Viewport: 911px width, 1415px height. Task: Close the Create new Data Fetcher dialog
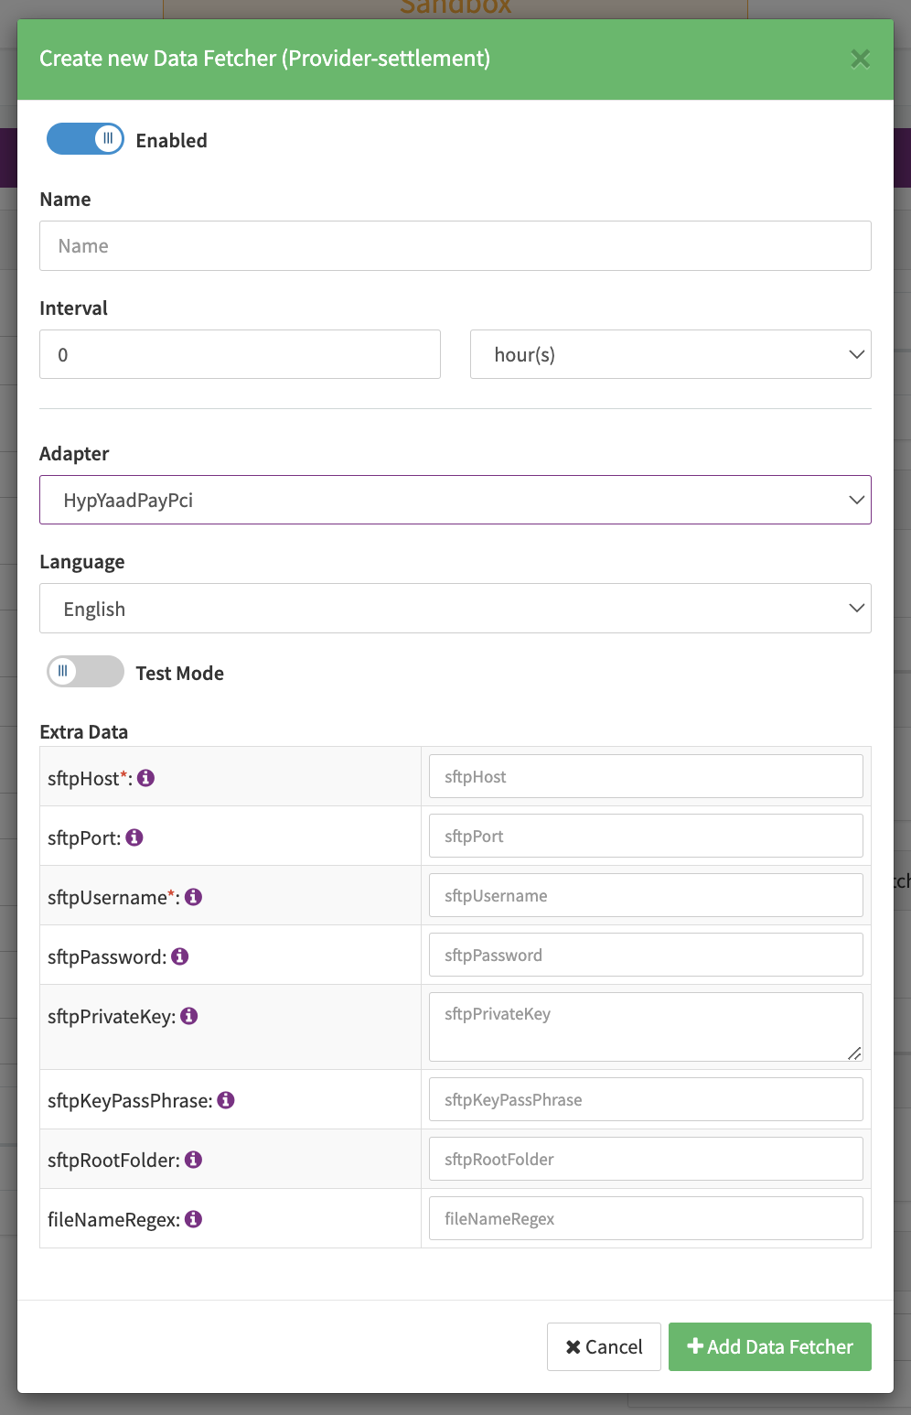click(x=860, y=59)
